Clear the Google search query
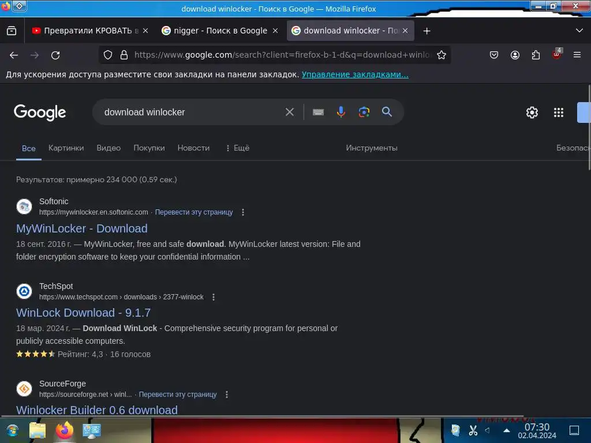Screen dimensions: 591x443 click(290, 112)
